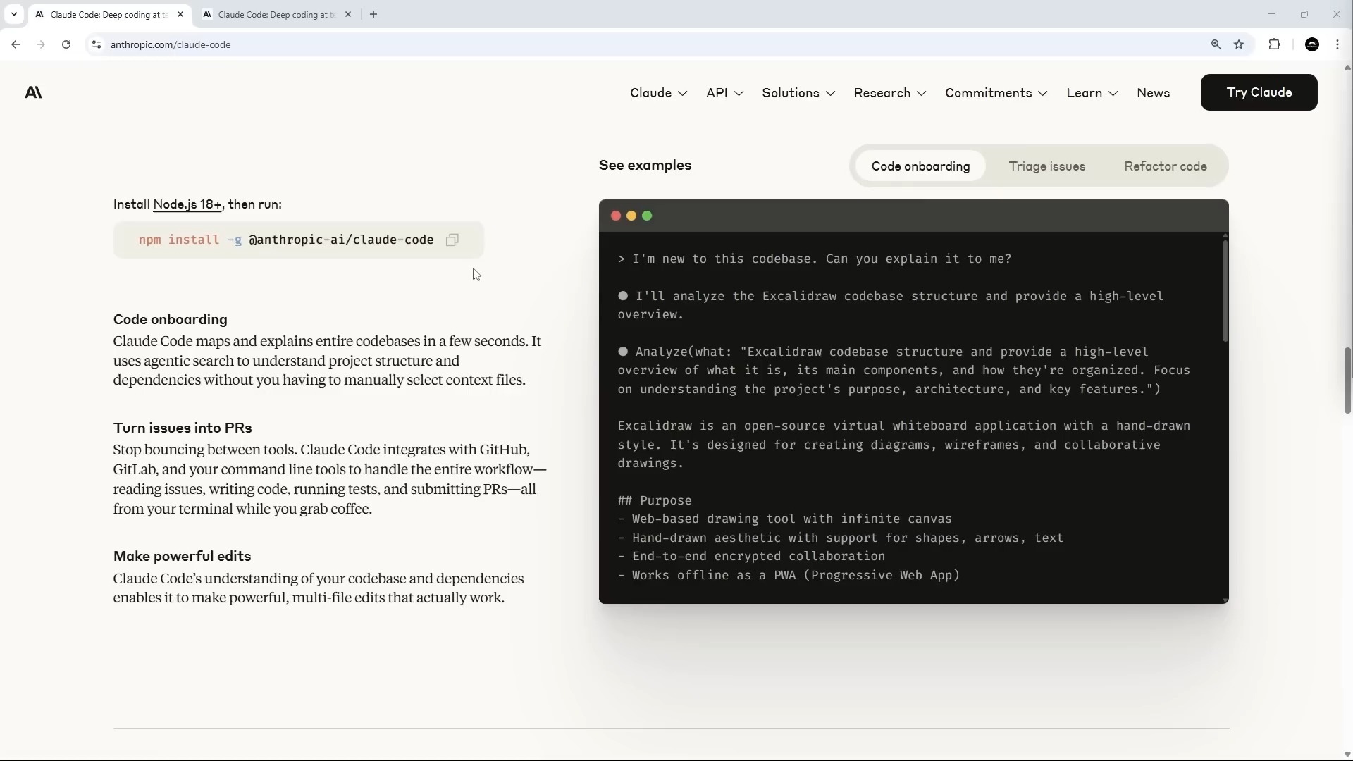The width and height of the screenshot is (1353, 761).
Task: Open the News menu item
Action: pyautogui.click(x=1153, y=93)
